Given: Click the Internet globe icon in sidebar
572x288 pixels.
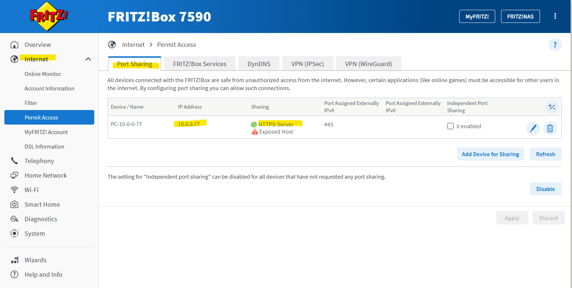Looking at the screenshot, I should click(x=15, y=59).
